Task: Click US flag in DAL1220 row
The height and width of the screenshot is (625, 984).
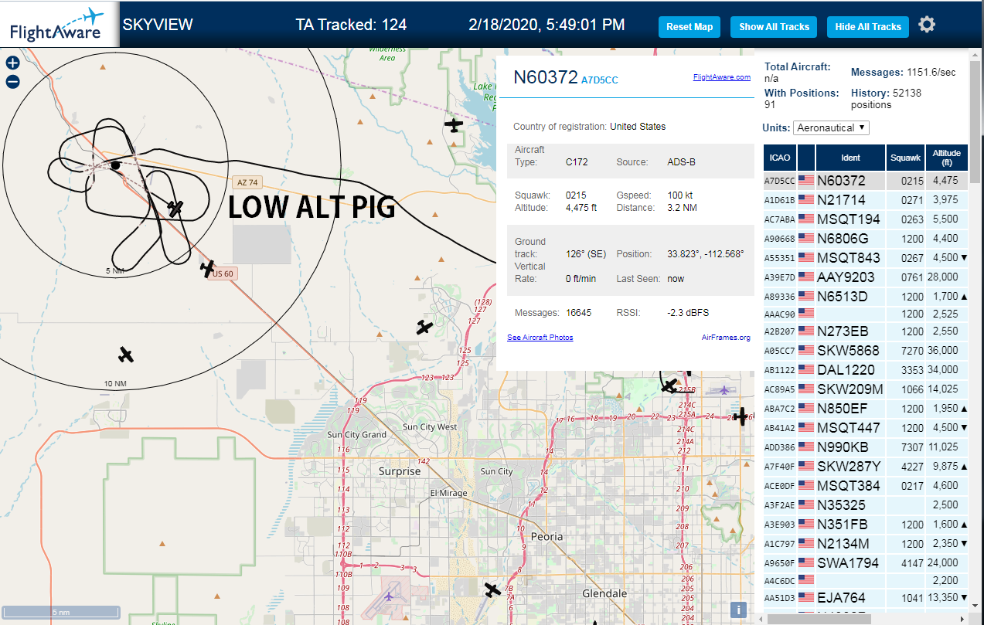Action: [806, 370]
